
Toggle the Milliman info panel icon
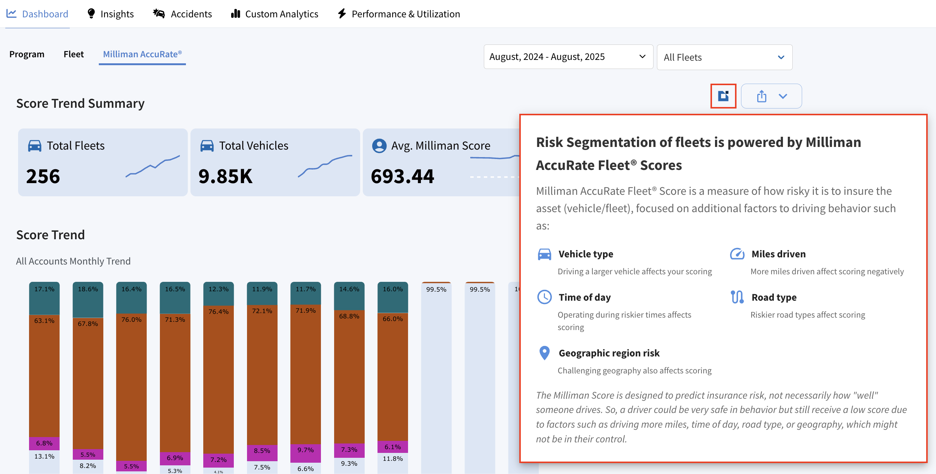(x=723, y=96)
